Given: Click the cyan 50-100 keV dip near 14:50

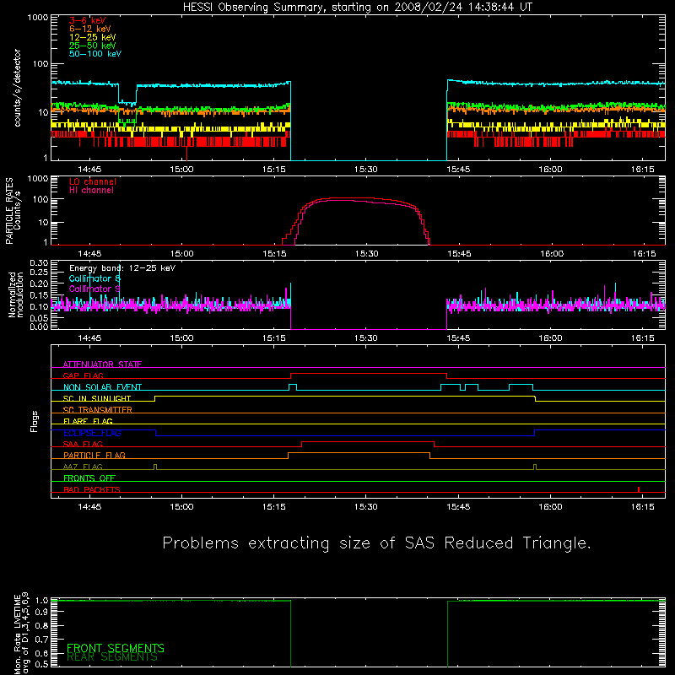Looking at the screenshot, I should coord(127,102).
